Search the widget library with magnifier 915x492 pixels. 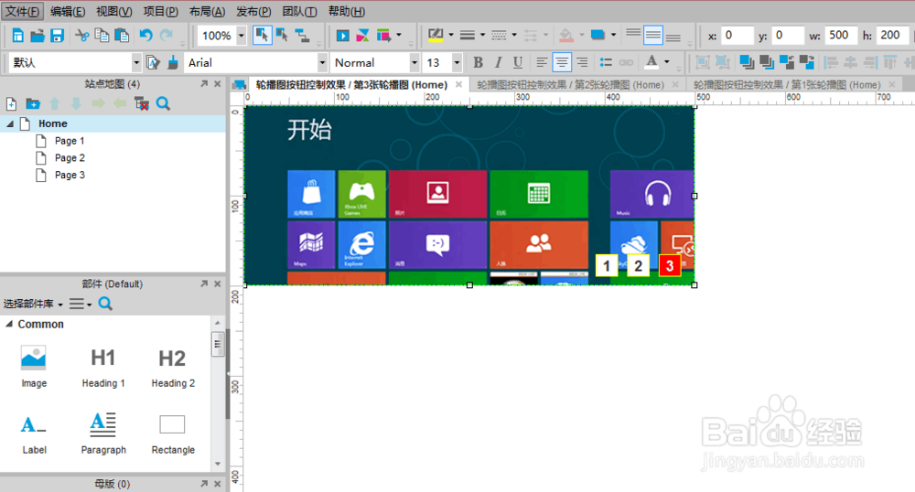click(105, 303)
